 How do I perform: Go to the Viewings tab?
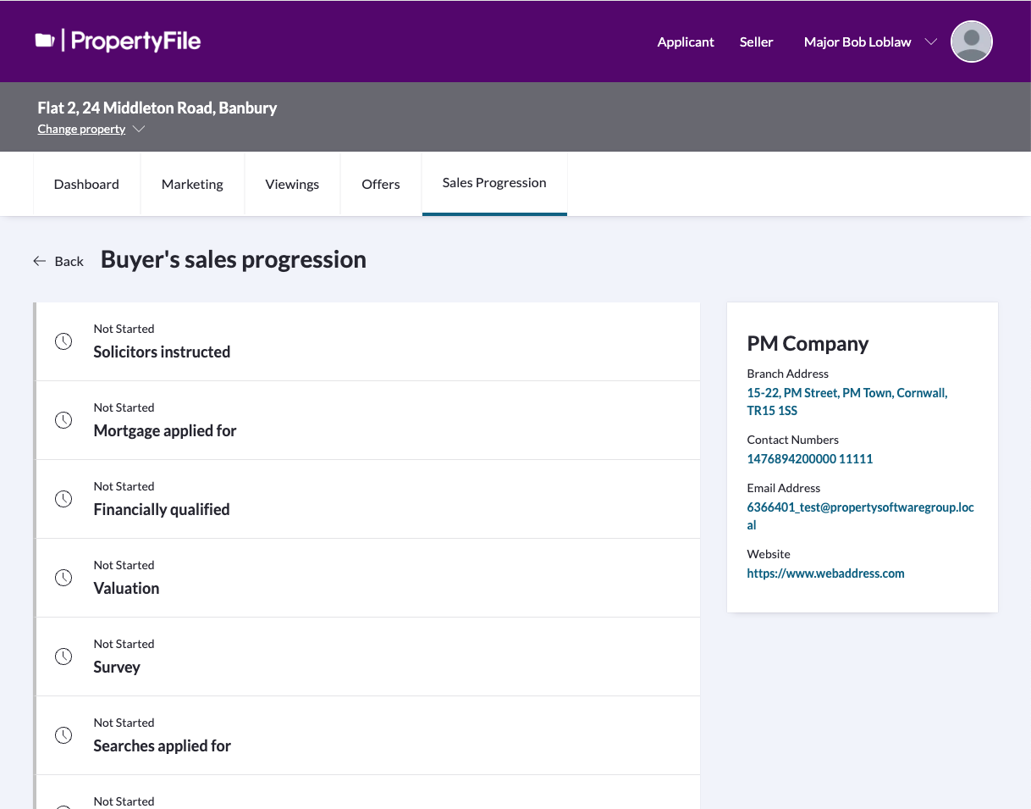(292, 184)
